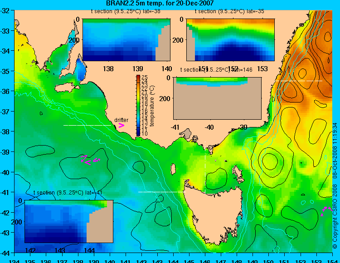Click the 't section lon=146' inset title
Screen dimensions: 340x263
click(x=216, y=69)
